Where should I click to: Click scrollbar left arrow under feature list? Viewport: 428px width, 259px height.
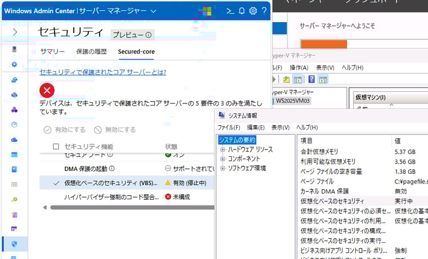coord(44,207)
